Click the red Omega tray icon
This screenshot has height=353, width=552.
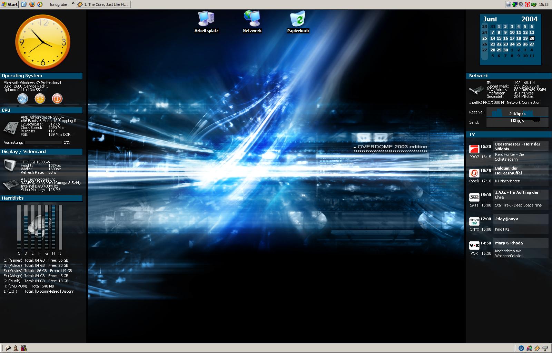click(527, 4)
